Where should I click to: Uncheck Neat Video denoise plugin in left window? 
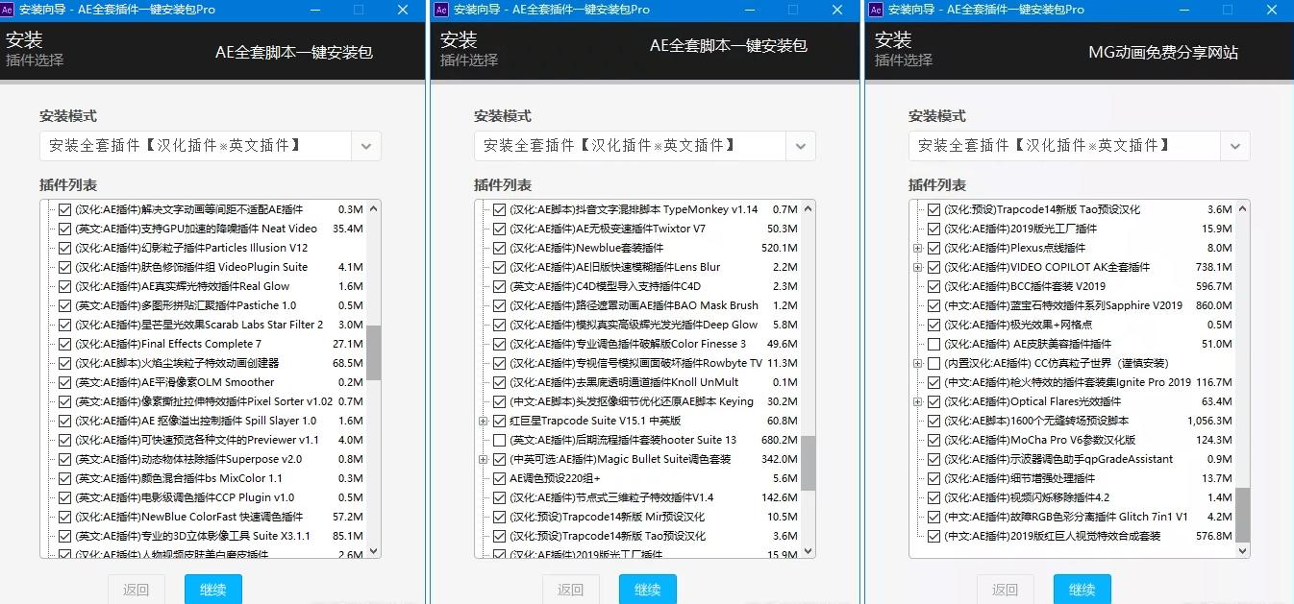(x=65, y=229)
